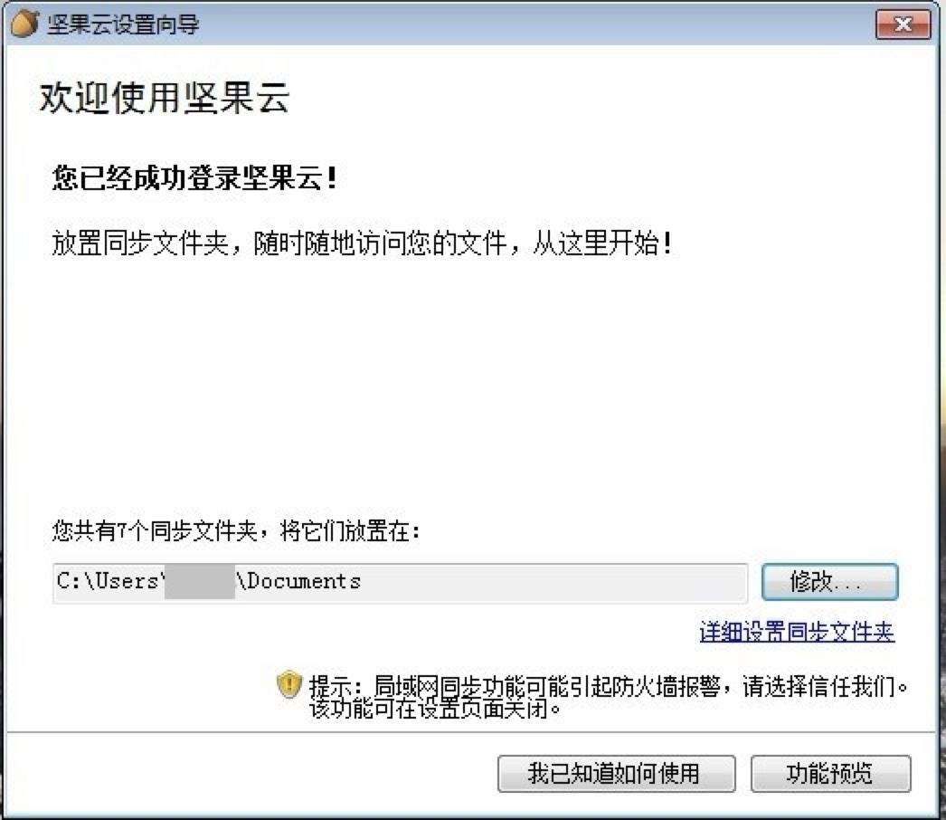Click the 功能预览 button
946x820 pixels.
(x=831, y=774)
